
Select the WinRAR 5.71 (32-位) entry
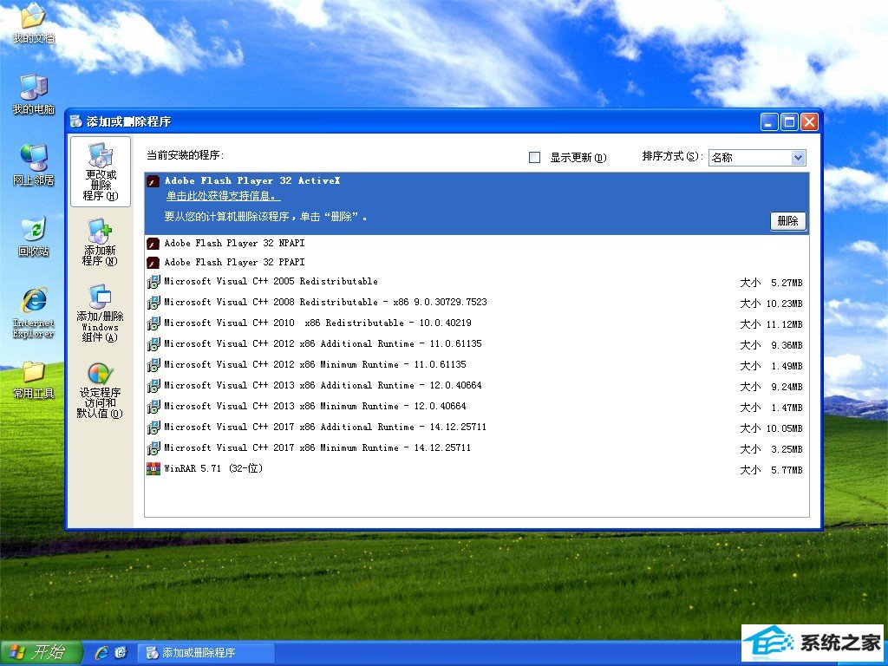click(x=476, y=469)
